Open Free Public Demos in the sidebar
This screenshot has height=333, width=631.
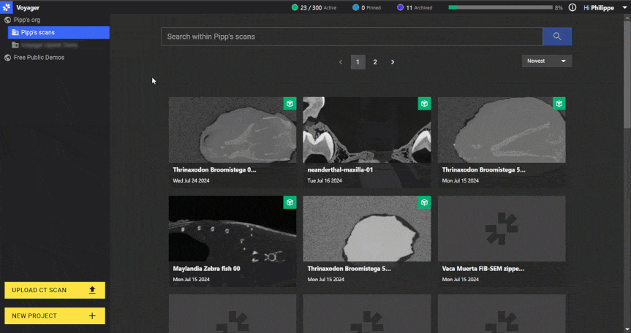38,57
